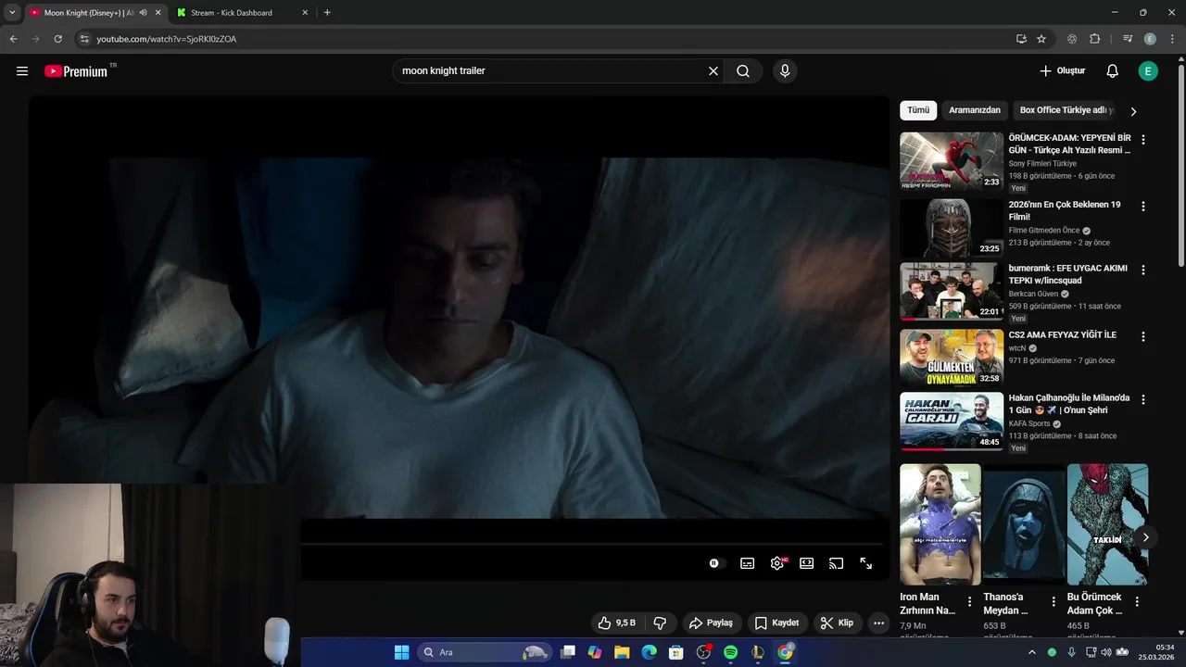Open a new browser tab

point(327,13)
